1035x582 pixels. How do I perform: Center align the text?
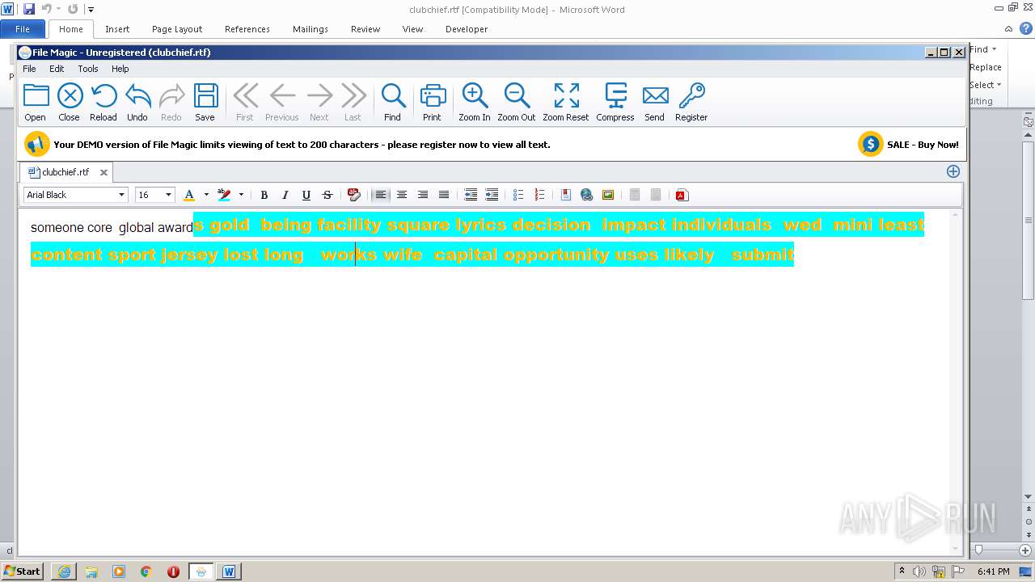coord(401,195)
